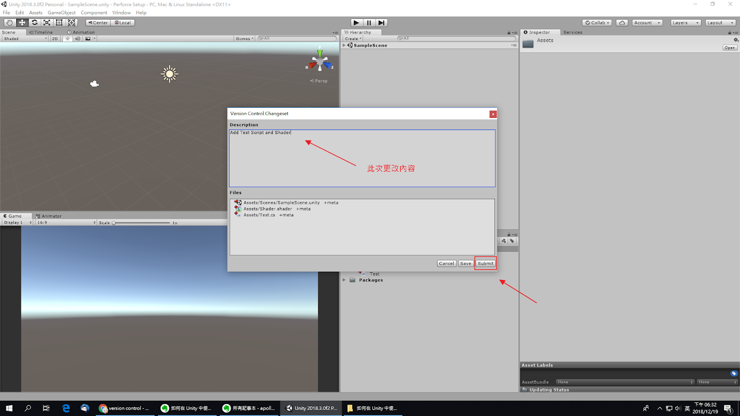Select the Rect transform tool

click(x=59, y=22)
